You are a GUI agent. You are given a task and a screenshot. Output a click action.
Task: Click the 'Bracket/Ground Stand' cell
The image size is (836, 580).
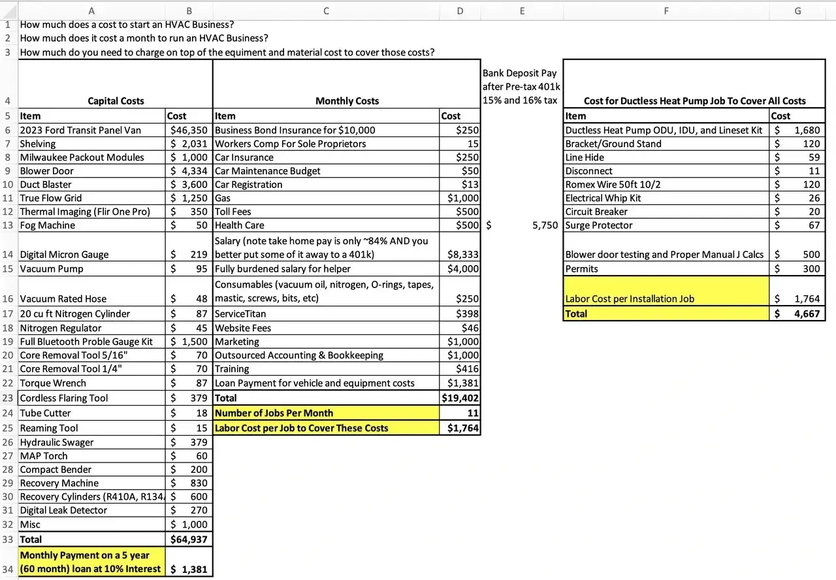666,144
